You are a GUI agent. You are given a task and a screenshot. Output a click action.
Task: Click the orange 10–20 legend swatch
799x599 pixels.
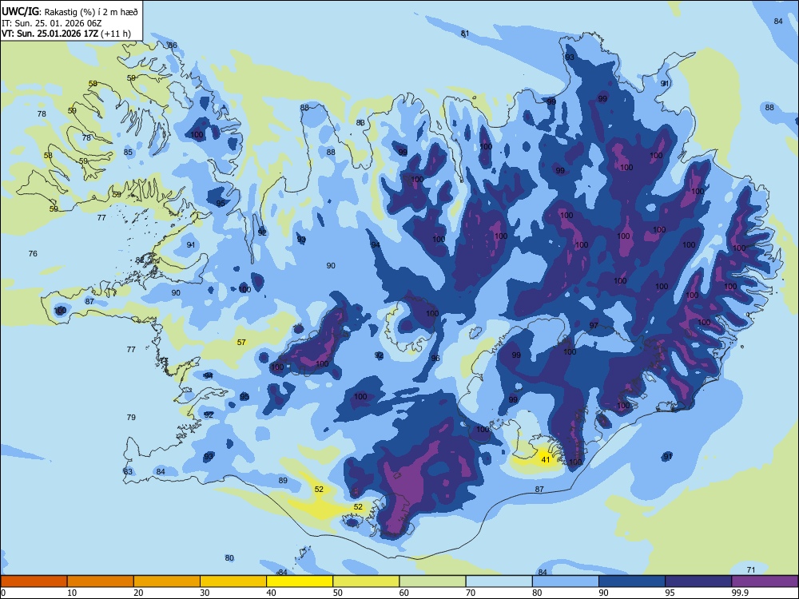pos(101,581)
